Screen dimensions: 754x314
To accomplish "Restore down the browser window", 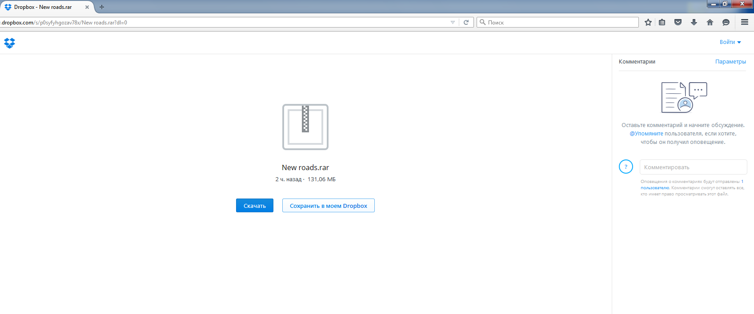I will coord(726,4).
